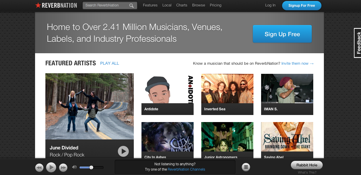Screen dimensions: 361x175
Task: Open the Antidote artist thumbnail
Action: coord(167,89)
